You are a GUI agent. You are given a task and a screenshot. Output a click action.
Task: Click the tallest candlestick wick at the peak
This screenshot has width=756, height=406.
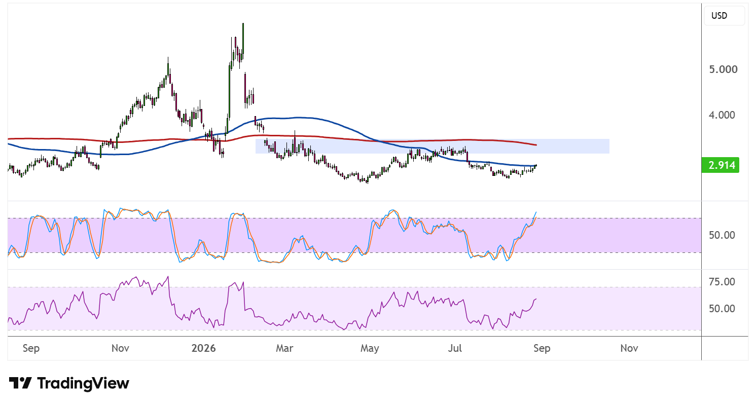(x=243, y=36)
